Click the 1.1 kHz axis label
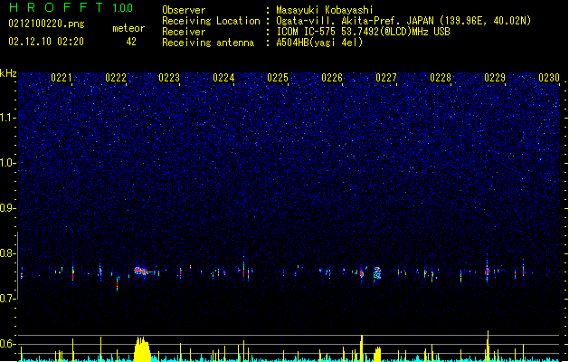 [8, 118]
